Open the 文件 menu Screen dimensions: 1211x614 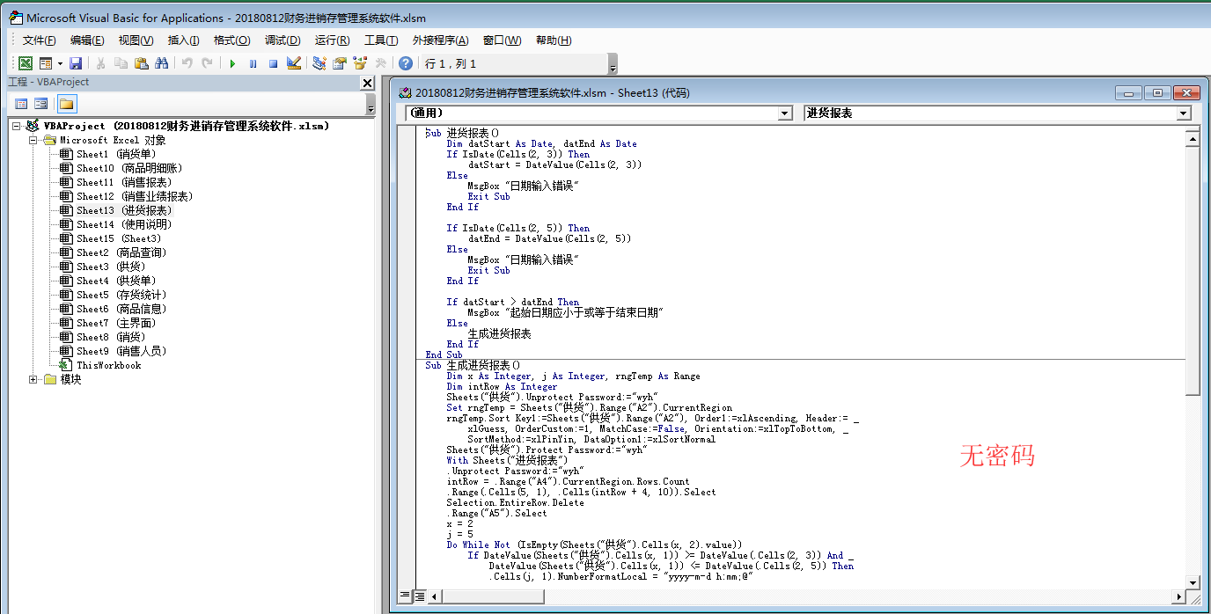39,40
